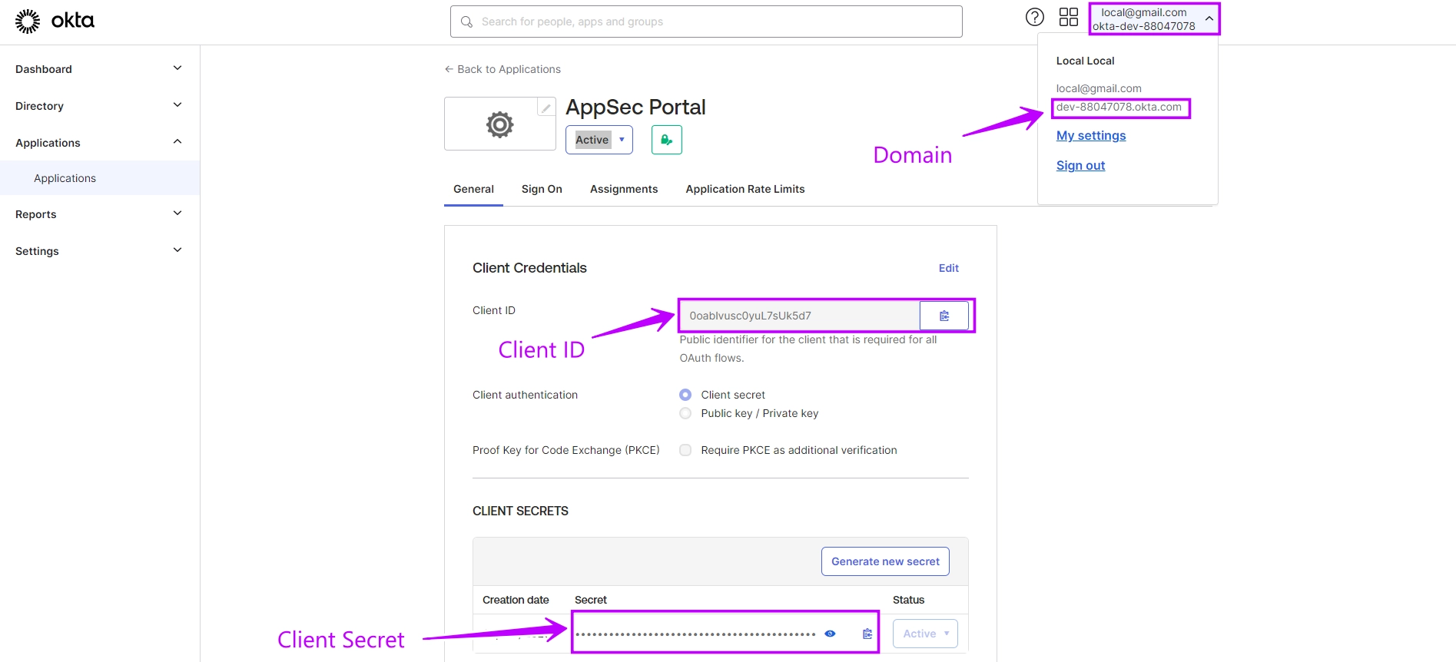Open the apps grid icon
Image resolution: width=1456 pixels, height=662 pixels.
point(1068,17)
